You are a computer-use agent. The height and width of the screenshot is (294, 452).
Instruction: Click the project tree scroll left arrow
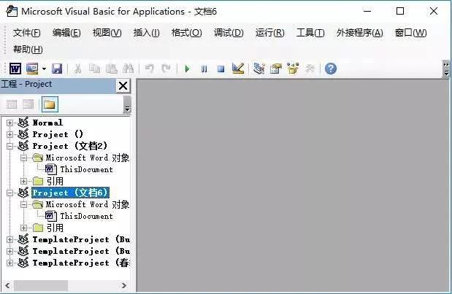pyautogui.click(x=8, y=286)
